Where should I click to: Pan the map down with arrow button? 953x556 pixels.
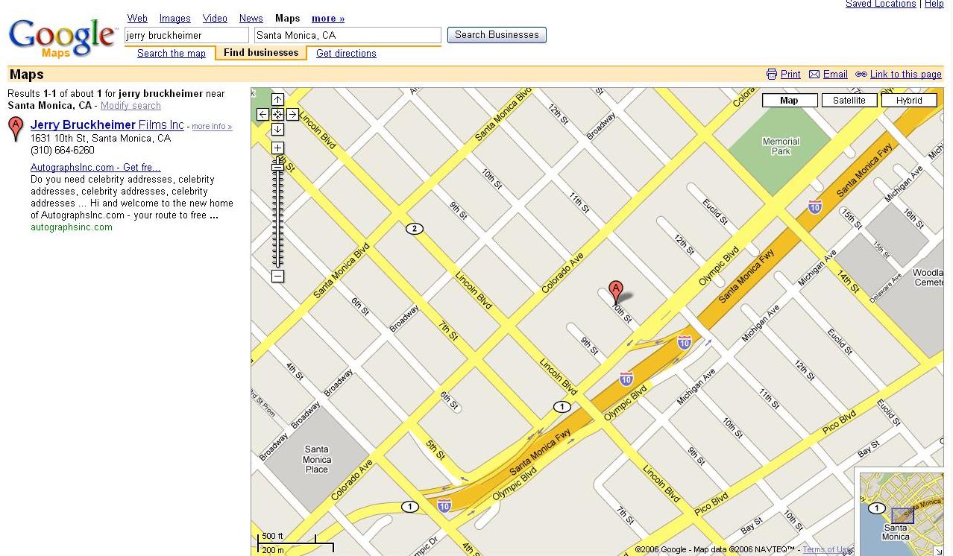tap(277, 130)
